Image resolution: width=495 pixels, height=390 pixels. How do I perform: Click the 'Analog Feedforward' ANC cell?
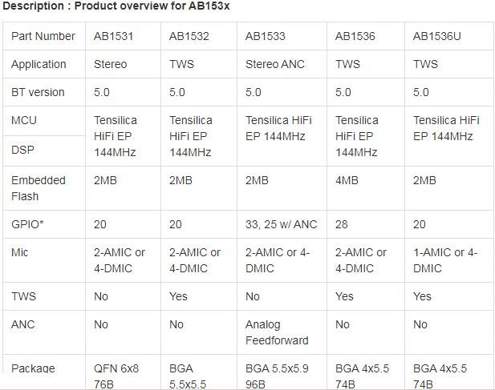pos(277,332)
